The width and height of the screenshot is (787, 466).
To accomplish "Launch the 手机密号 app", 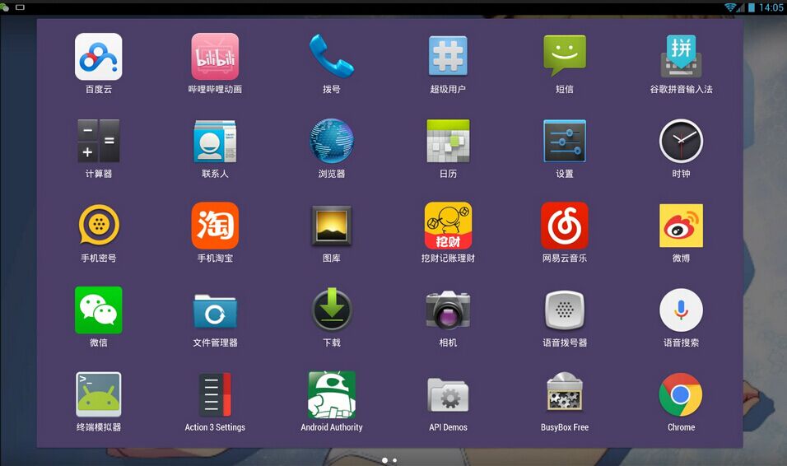I will click(x=99, y=225).
